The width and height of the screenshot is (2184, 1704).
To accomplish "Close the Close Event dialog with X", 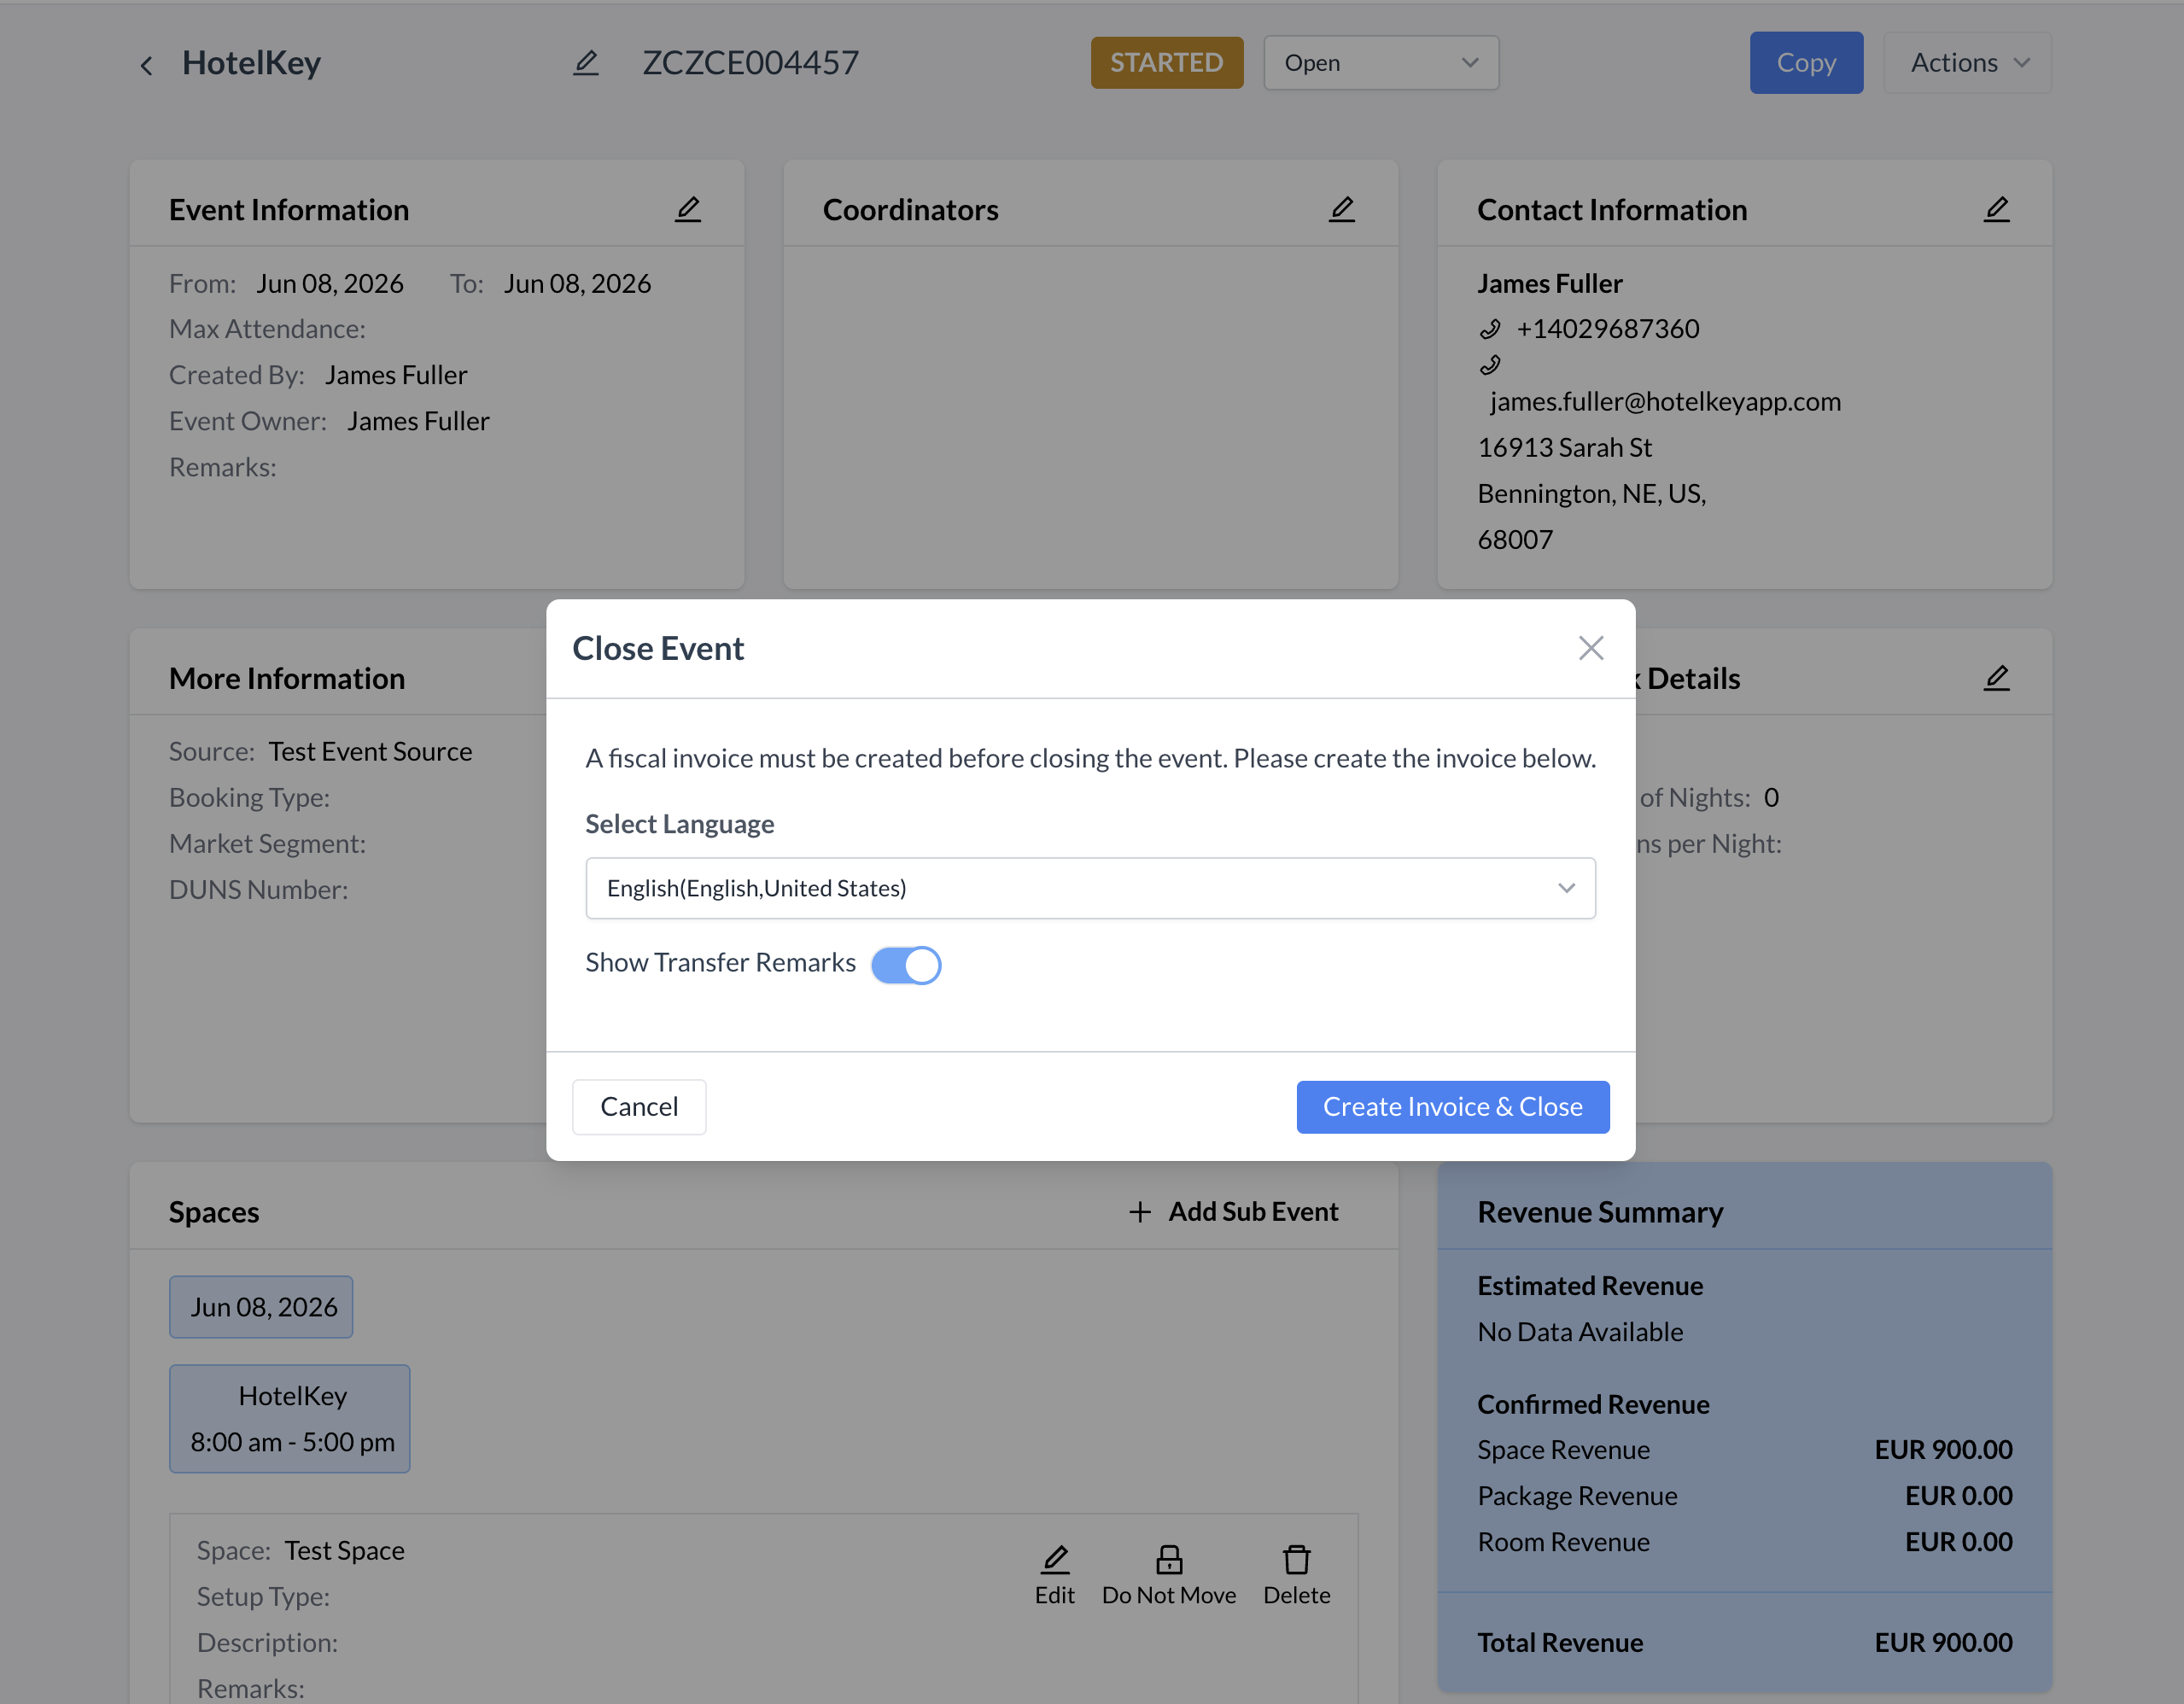I will (x=1591, y=648).
